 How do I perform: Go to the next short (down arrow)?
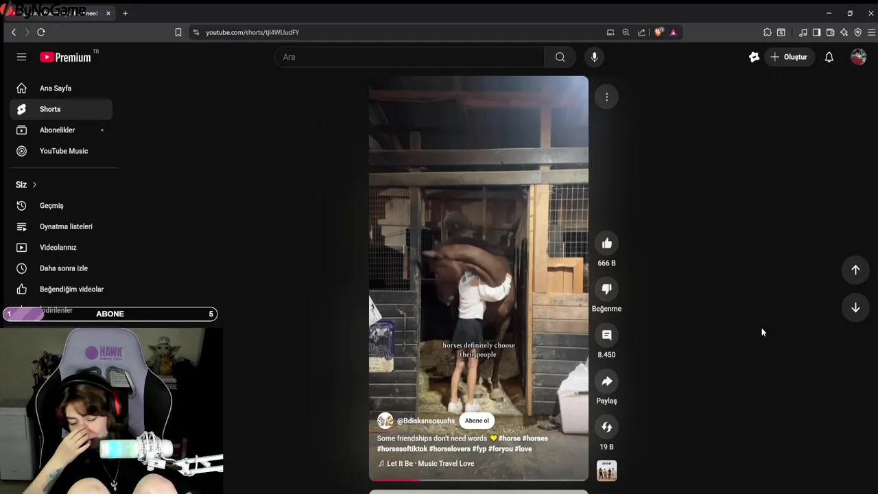pos(855,308)
